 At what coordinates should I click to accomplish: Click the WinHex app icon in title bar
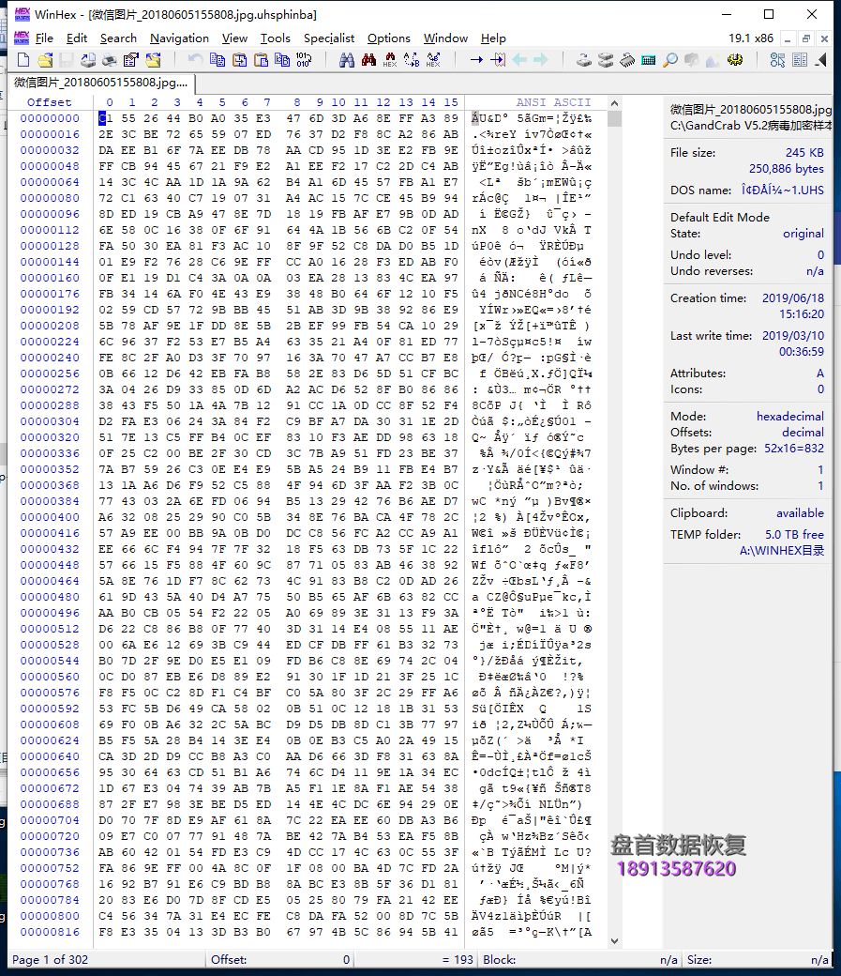[22, 14]
